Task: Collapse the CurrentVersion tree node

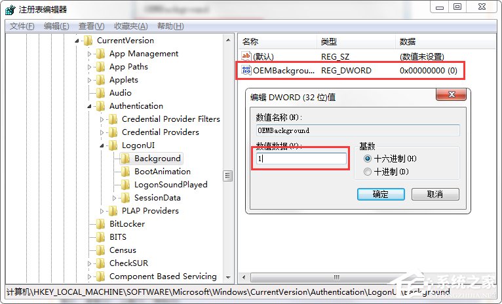Action: coord(77,41)
